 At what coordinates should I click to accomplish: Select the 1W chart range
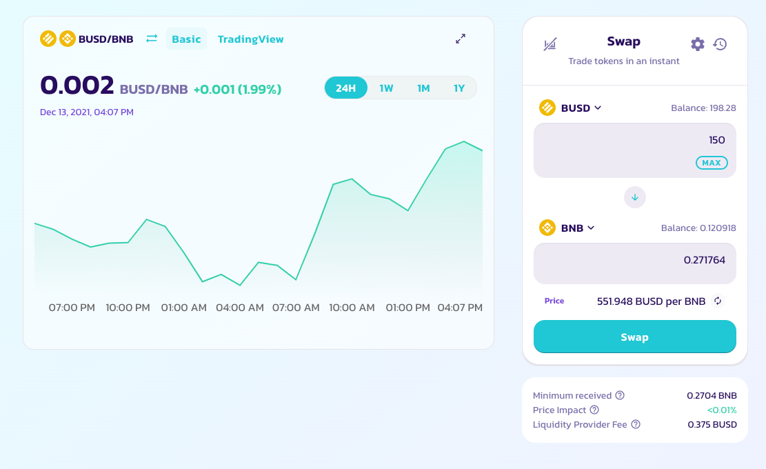pyautogui.click(x=386, y=88)
